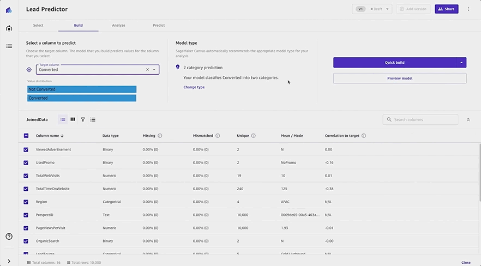This screenshot has height=266, width=481.
Task: Open the datasets list icon in sidebar
Action: (9, 46)
